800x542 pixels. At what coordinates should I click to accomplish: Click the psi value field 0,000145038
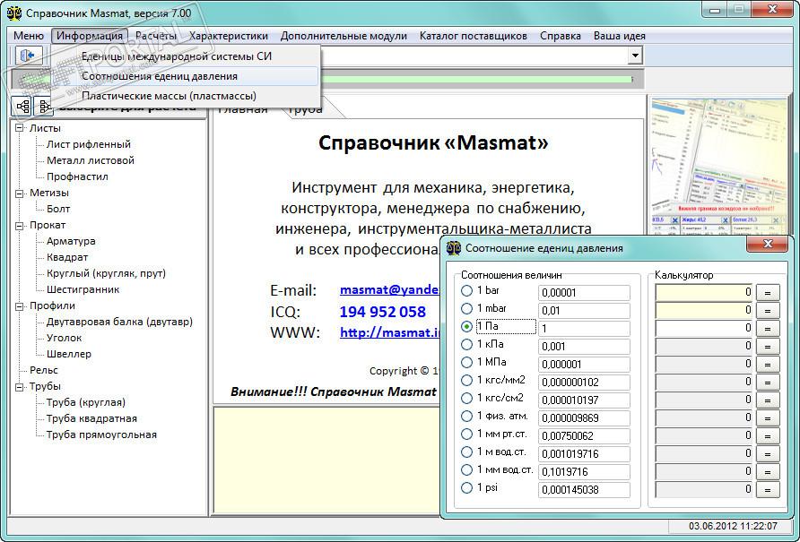click(x=584, y=490)
